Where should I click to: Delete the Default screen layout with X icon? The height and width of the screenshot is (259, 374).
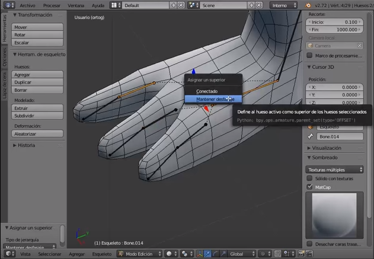coord(181,5)
